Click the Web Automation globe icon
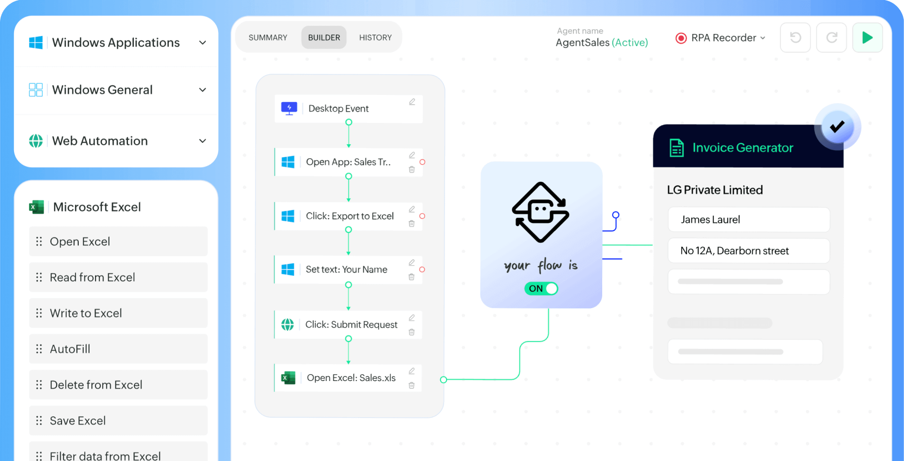904x461 pixels. (36, 141)
